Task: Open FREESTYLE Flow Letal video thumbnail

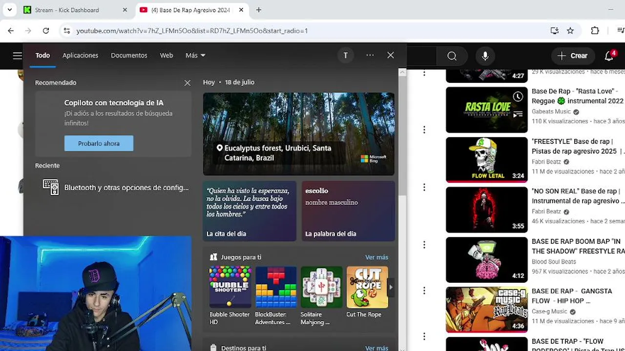Action: point(487,160)
